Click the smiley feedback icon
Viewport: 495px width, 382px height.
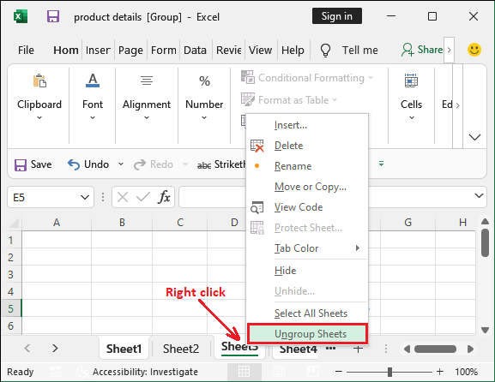pyautogui.click(x=474, y=50)
